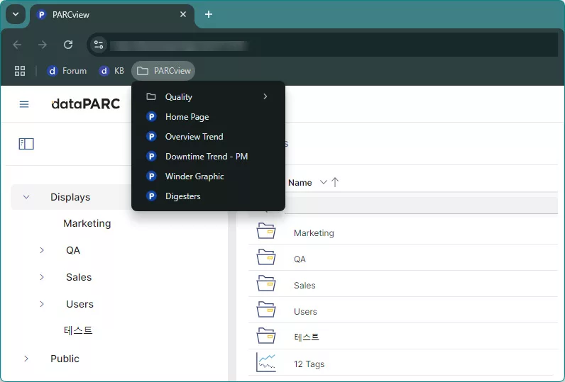This screenshot has height=382, width=565.
Task: Reload the current page
Action: pyautogui.click(x=68, y=45)
